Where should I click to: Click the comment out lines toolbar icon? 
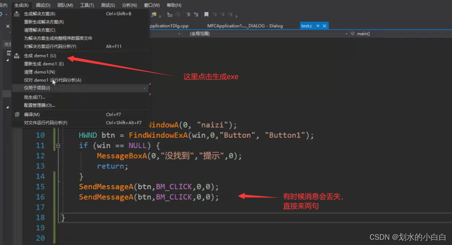pos(188,14)
